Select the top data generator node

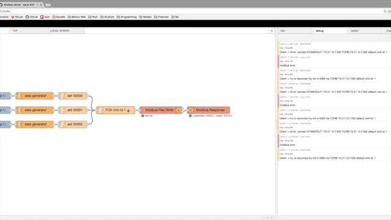(35, 96)
